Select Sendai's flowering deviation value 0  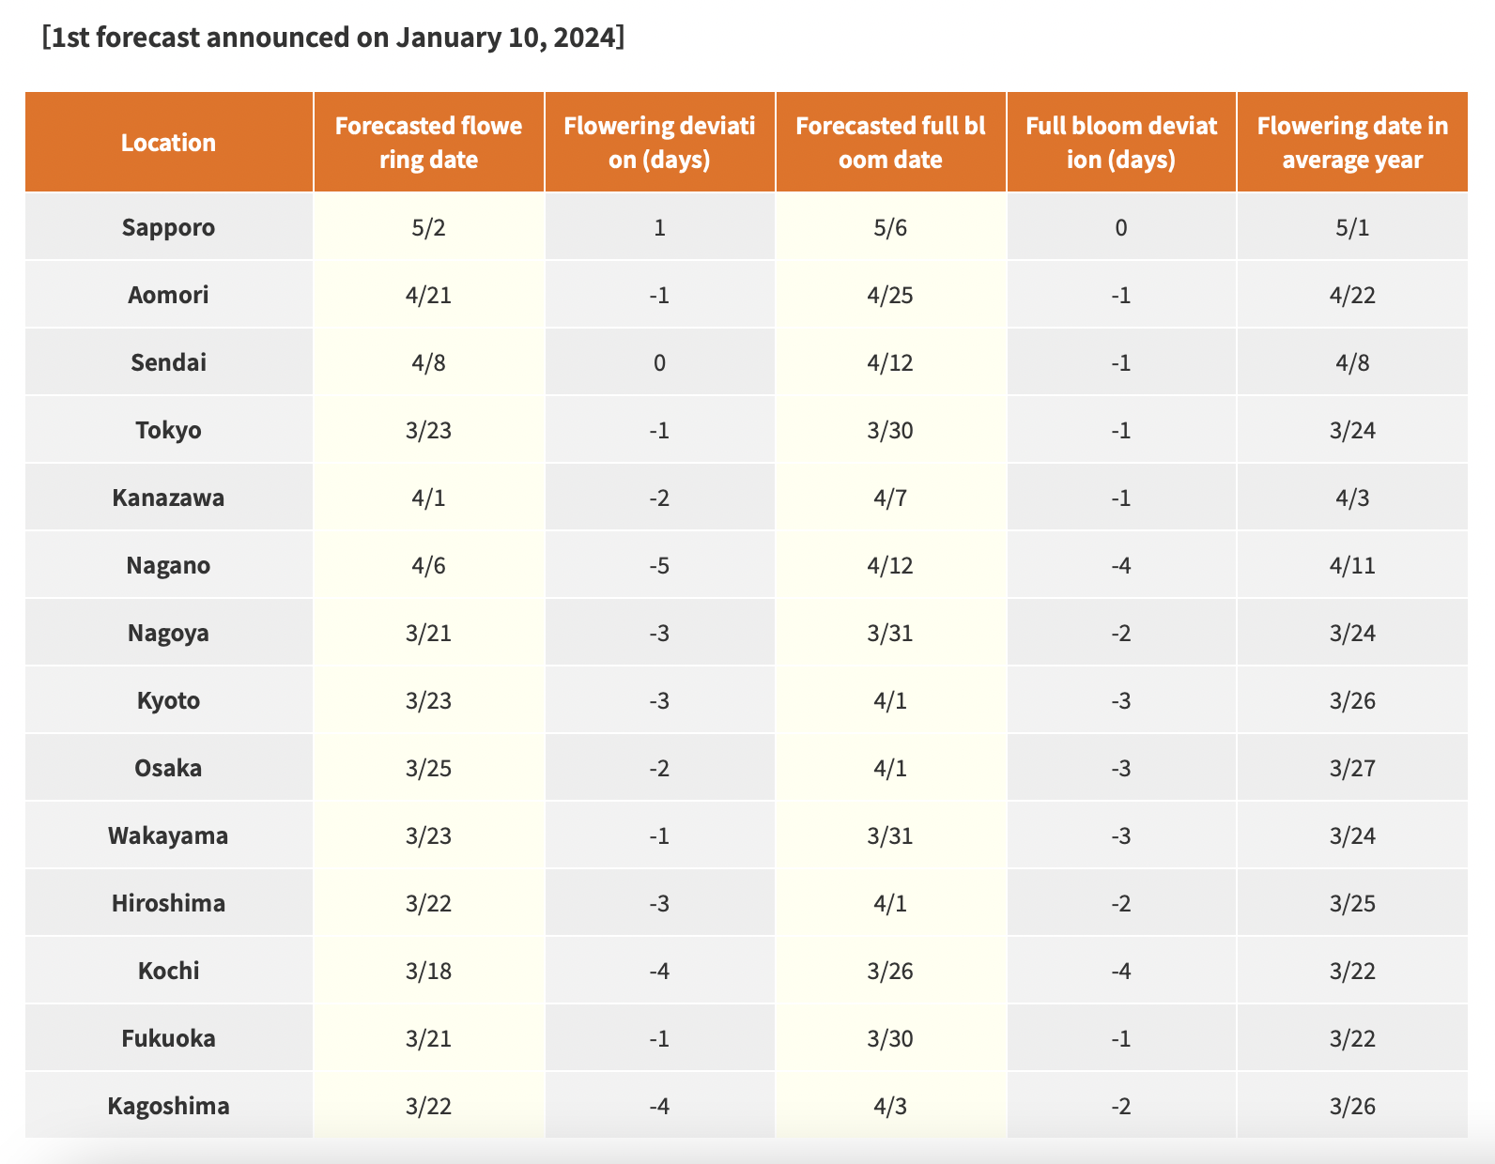(659, 362)
